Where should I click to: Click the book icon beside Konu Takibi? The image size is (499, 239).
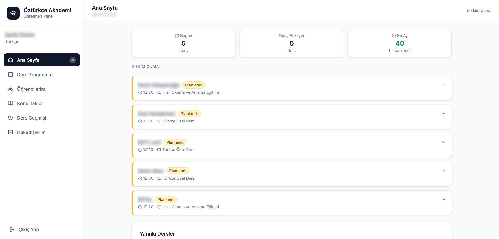tap(11, 103)
